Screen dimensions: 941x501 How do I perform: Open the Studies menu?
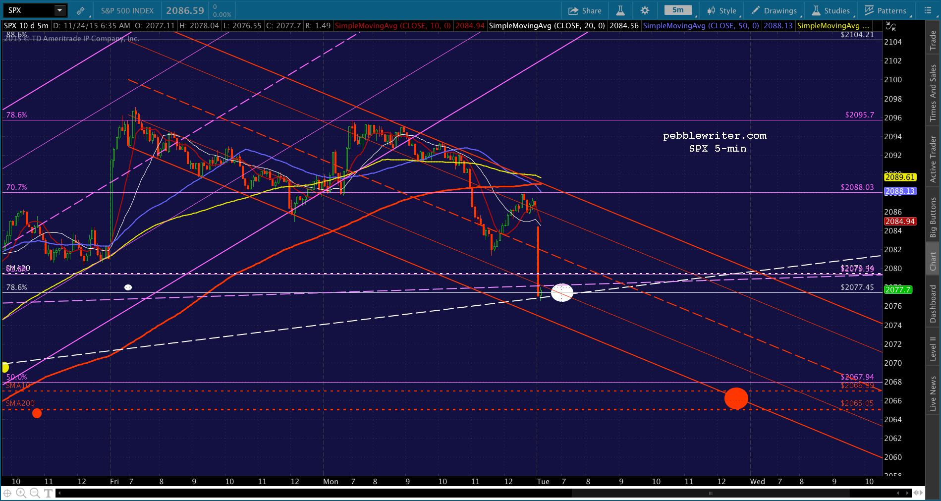click(831, 10)
